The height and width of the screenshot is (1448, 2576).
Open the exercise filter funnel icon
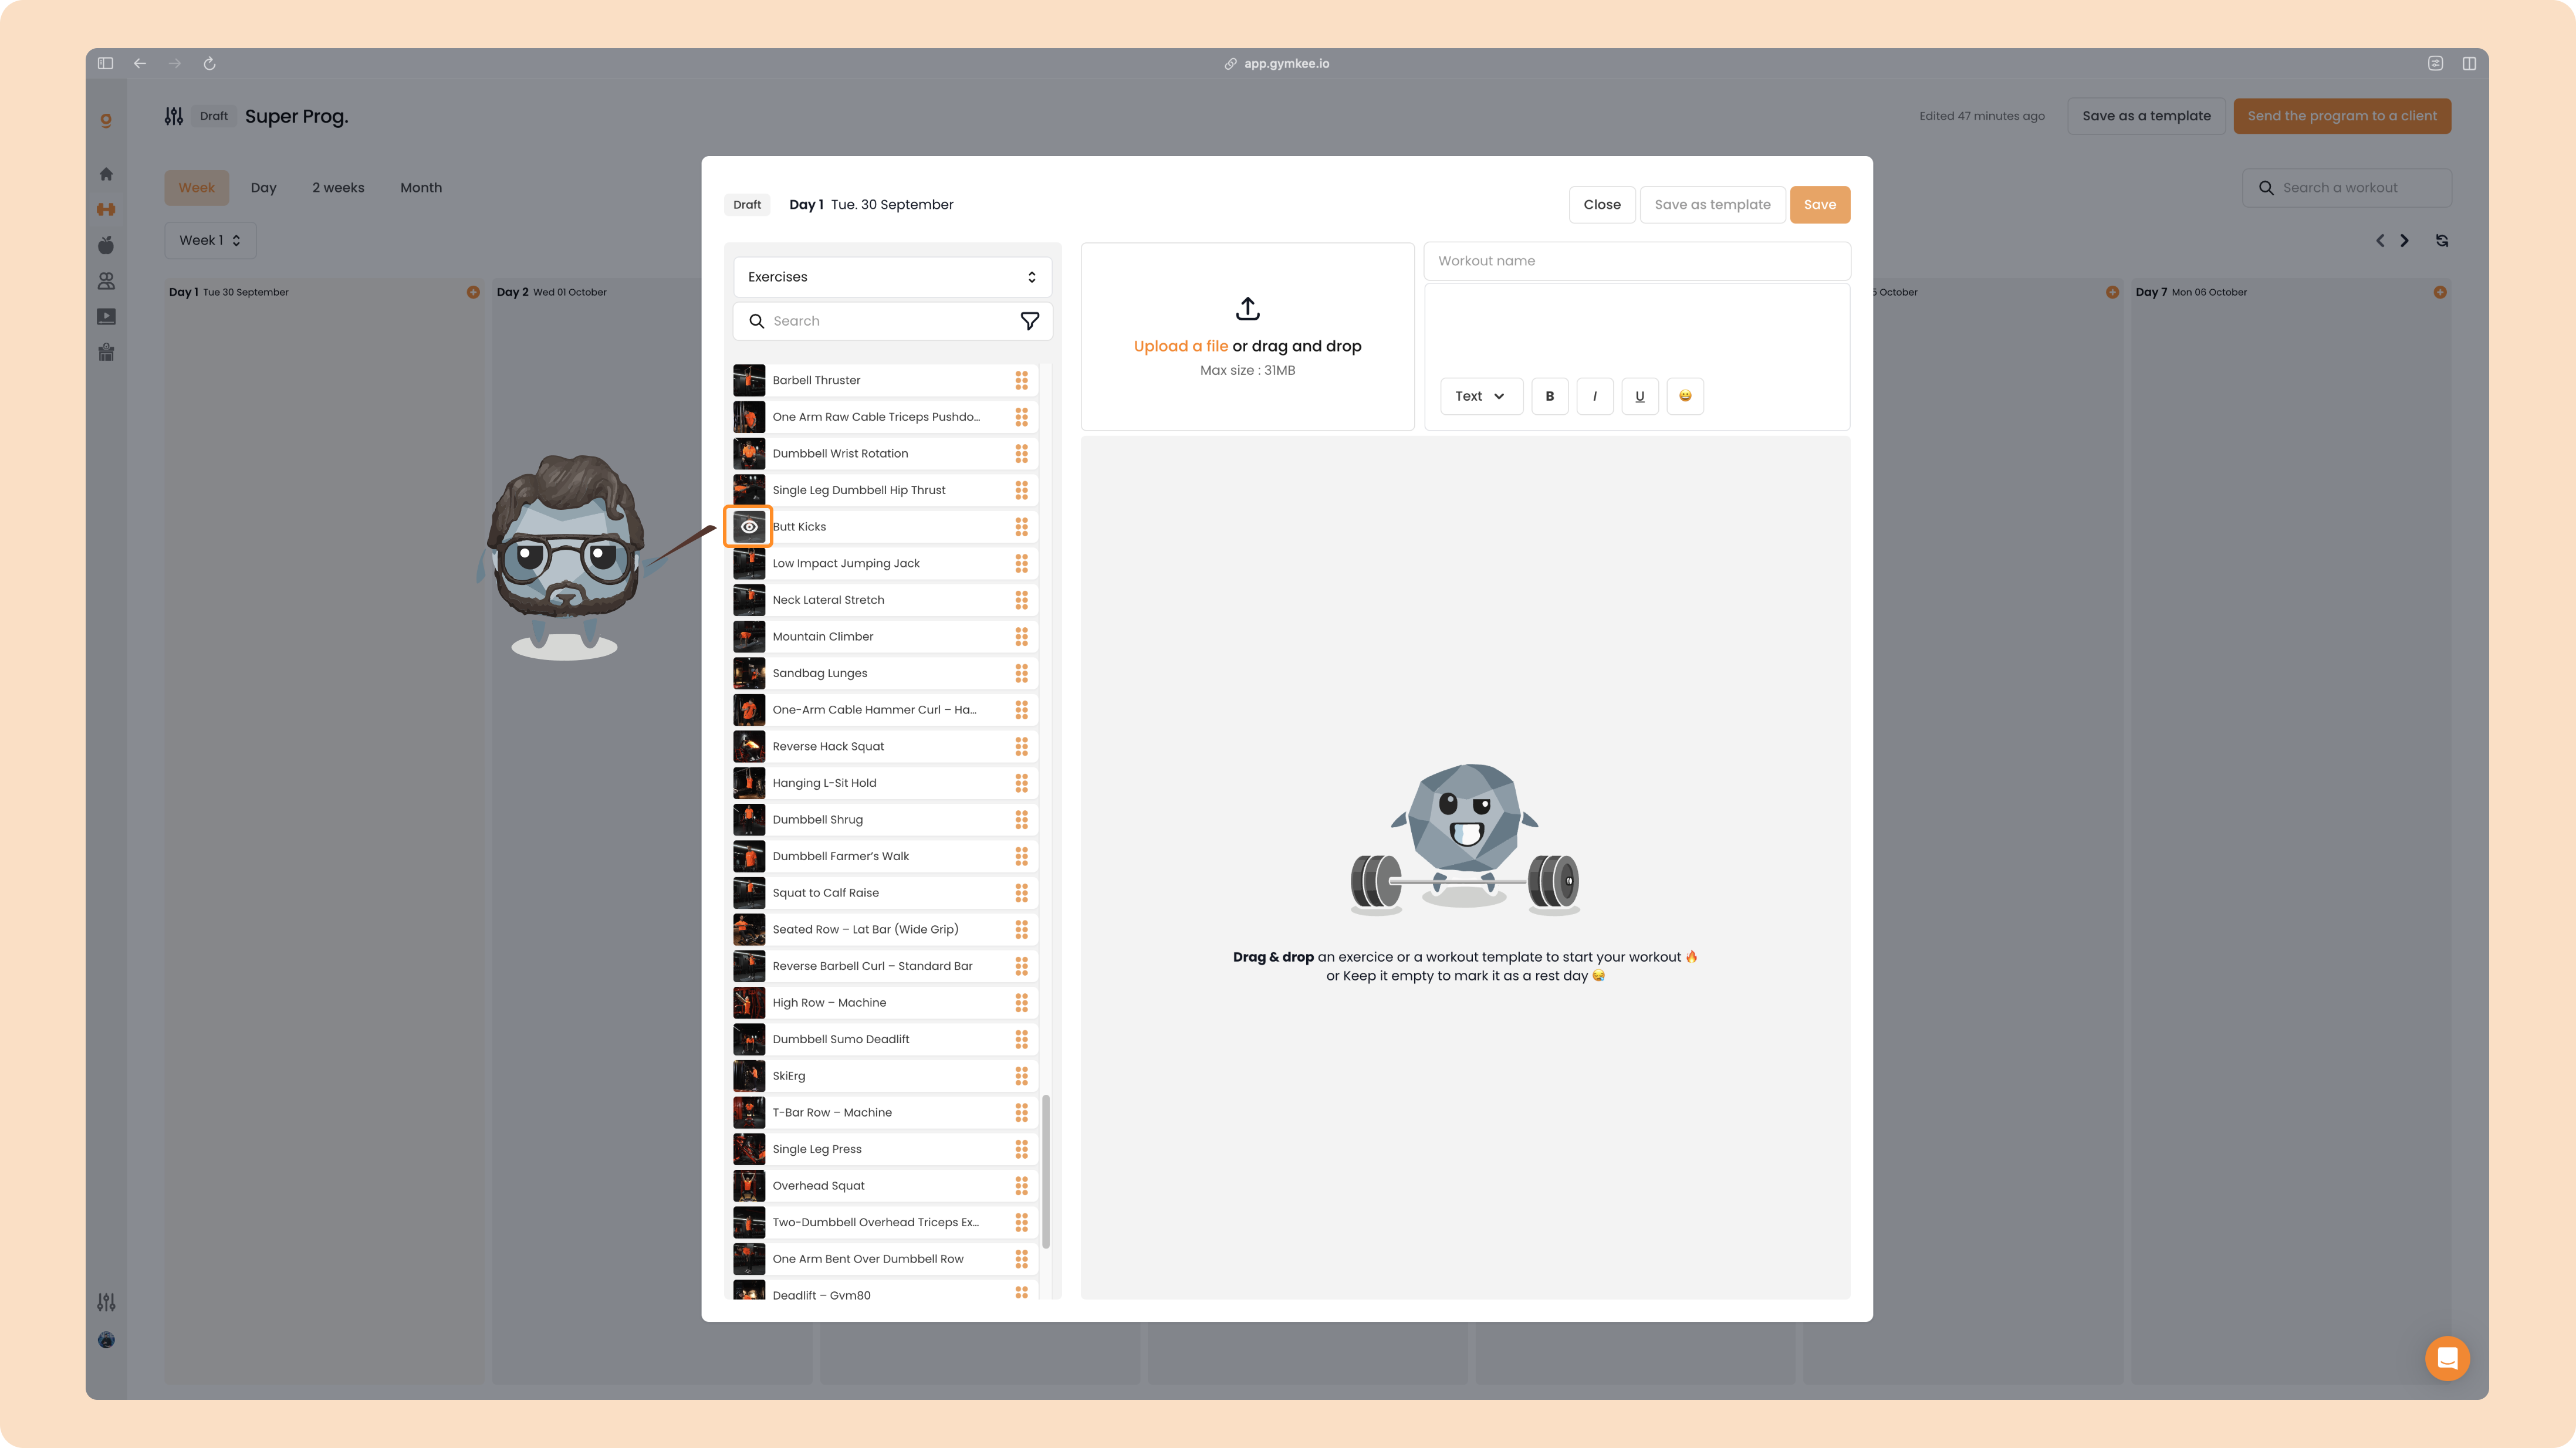point(1029,321)
